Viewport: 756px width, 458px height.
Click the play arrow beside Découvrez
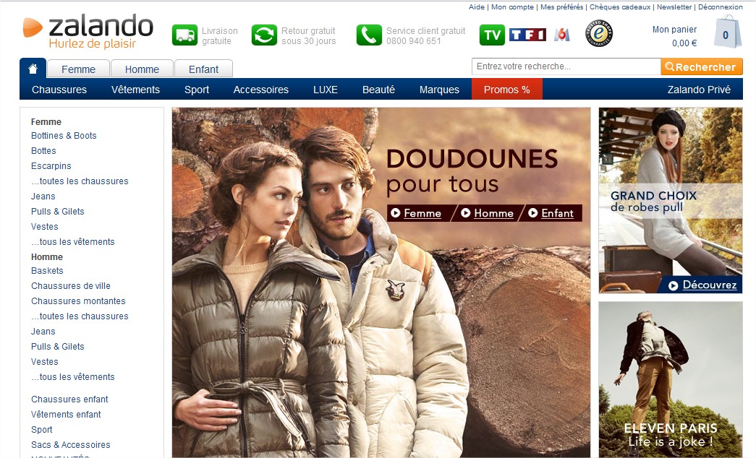tap(673, 285)
